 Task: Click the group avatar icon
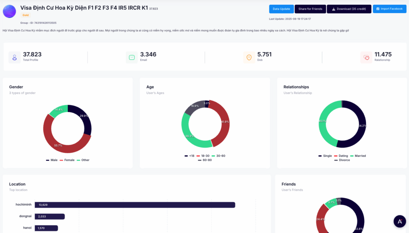click(x=9, y=11)
